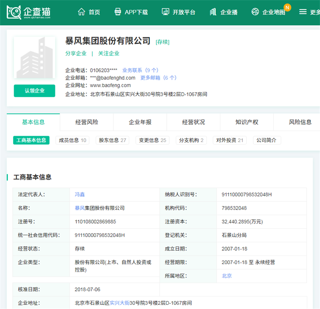Click the 认领企业 button
The height and width of the screenshot is (309, 320).
(34, 91)
